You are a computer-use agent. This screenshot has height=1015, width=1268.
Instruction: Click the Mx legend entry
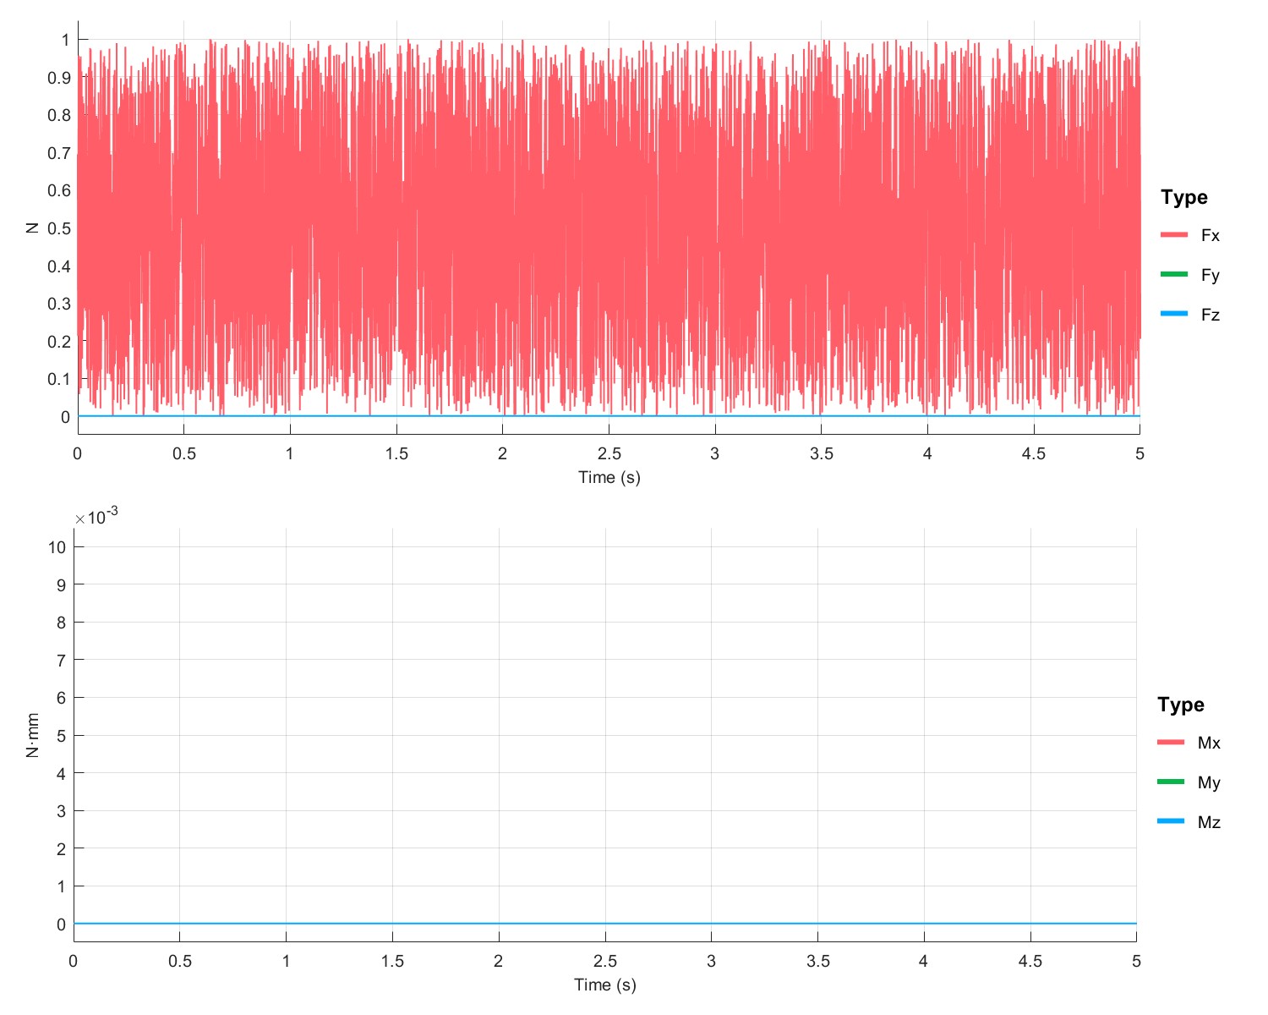(1189, 743)
